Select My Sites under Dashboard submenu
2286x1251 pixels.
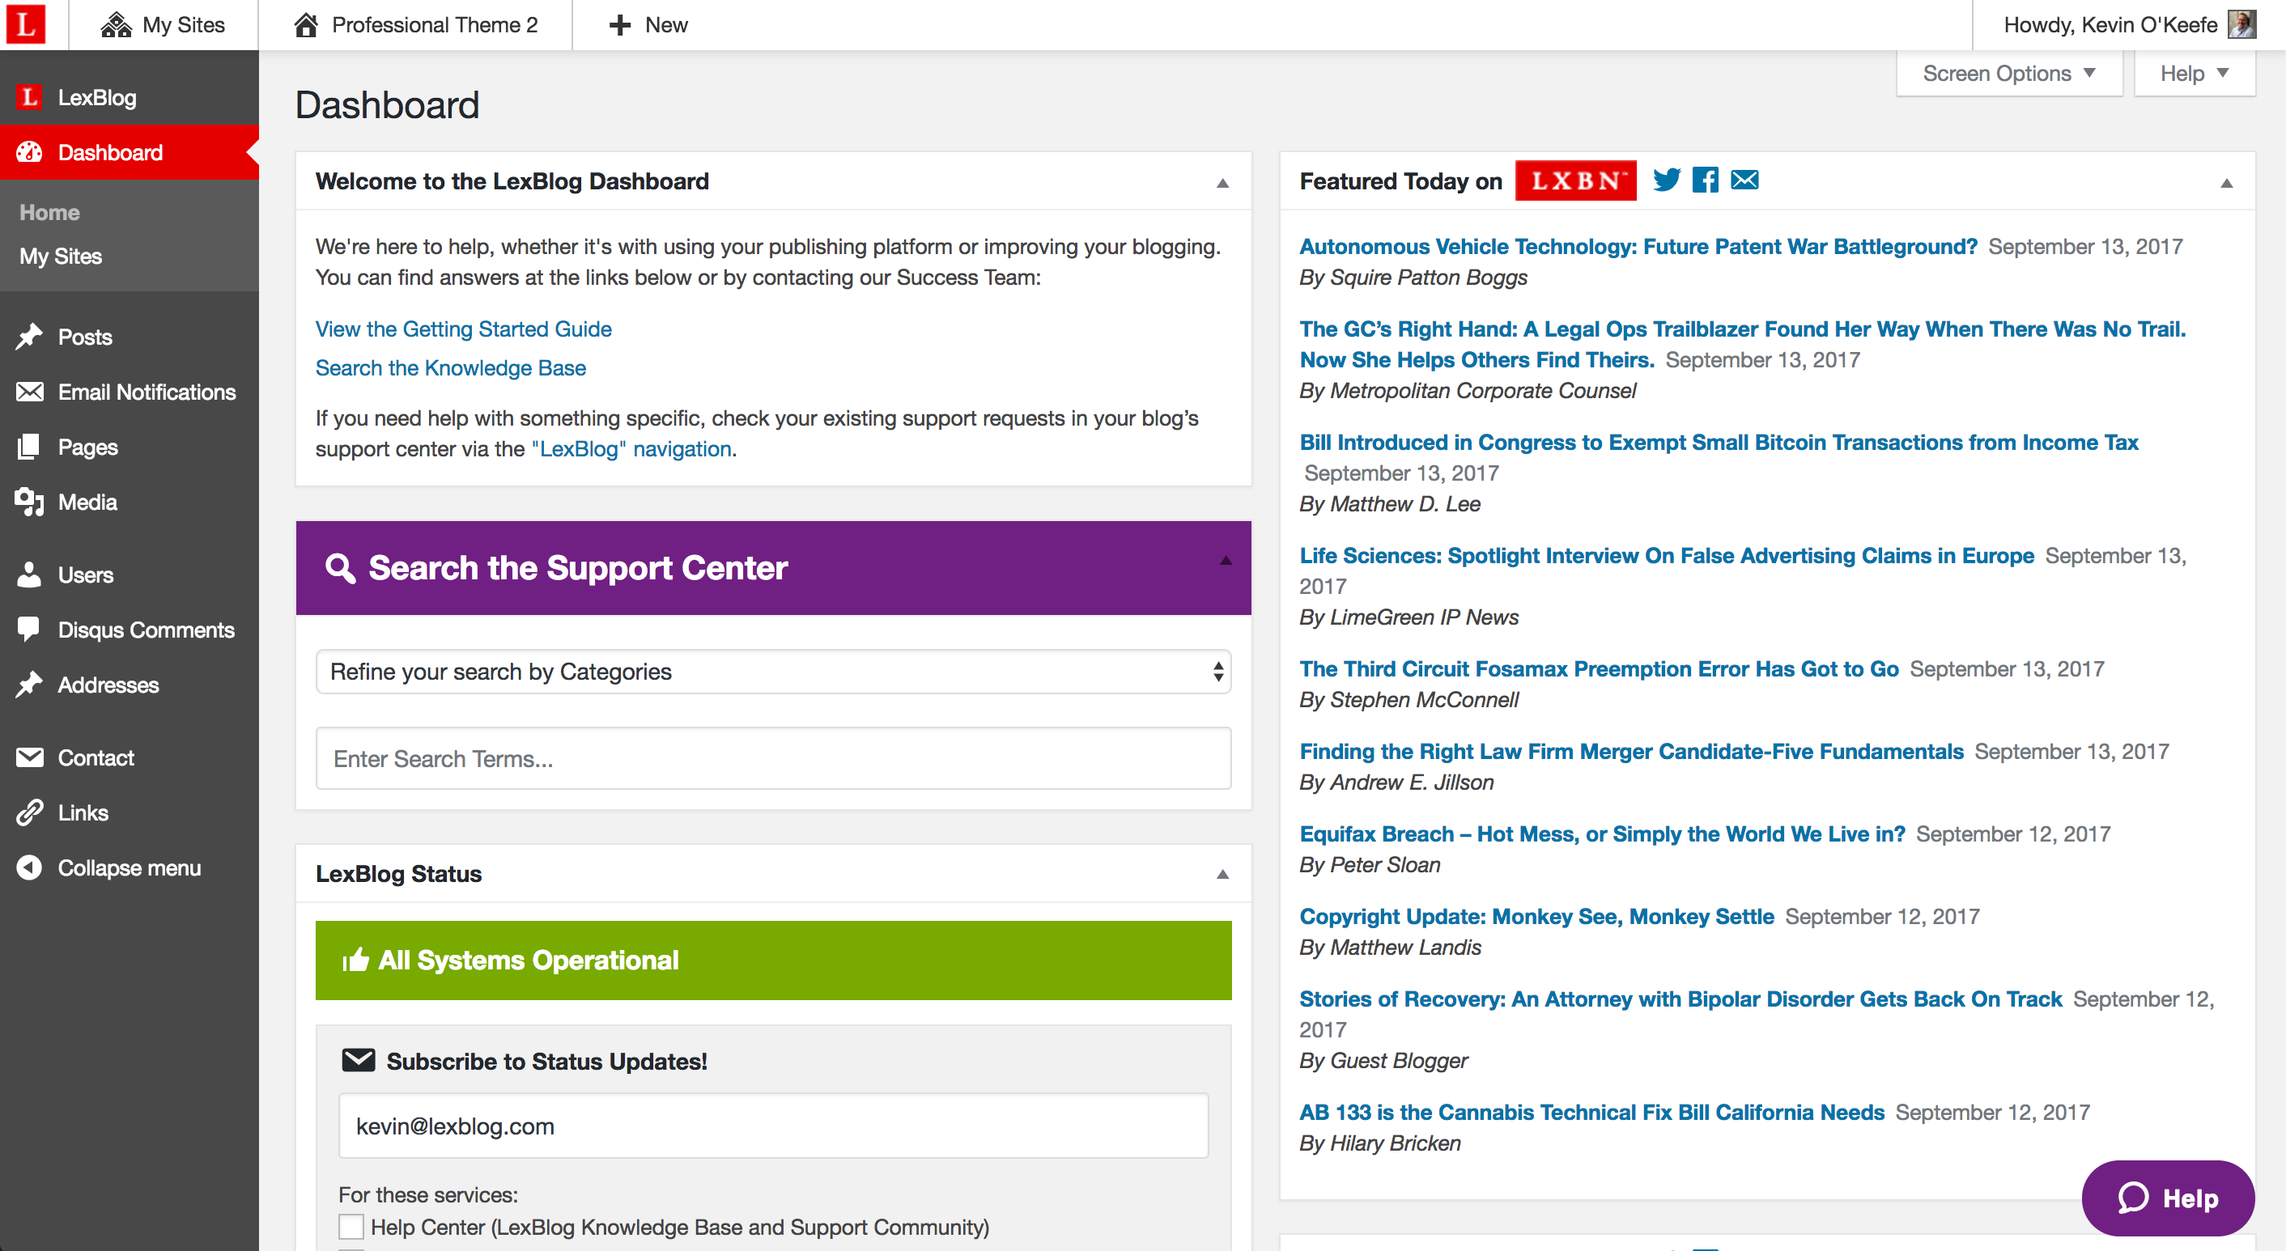click(61, 257)
